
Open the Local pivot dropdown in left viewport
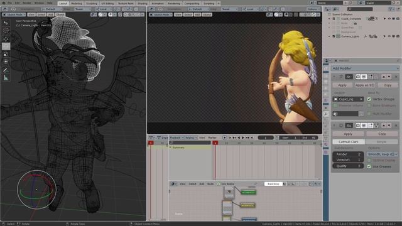[x=103, y=9]
